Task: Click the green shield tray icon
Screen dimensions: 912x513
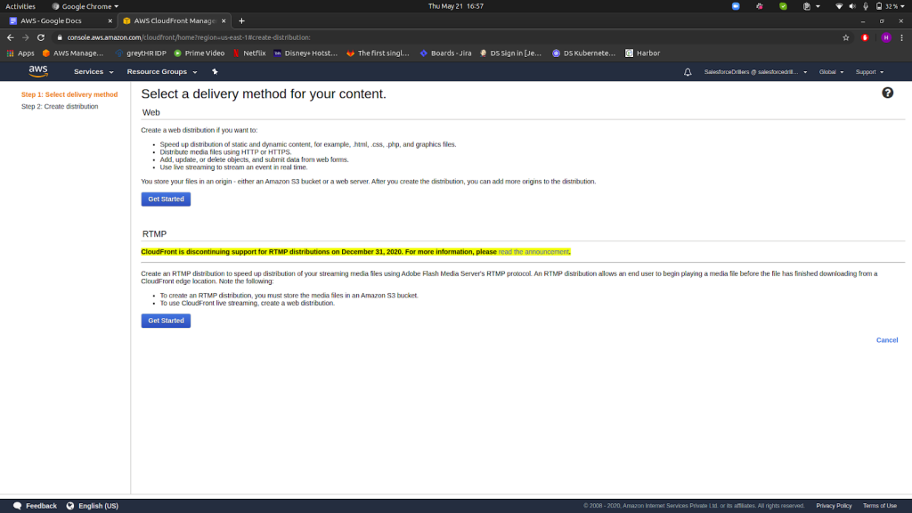Action: 784,6
